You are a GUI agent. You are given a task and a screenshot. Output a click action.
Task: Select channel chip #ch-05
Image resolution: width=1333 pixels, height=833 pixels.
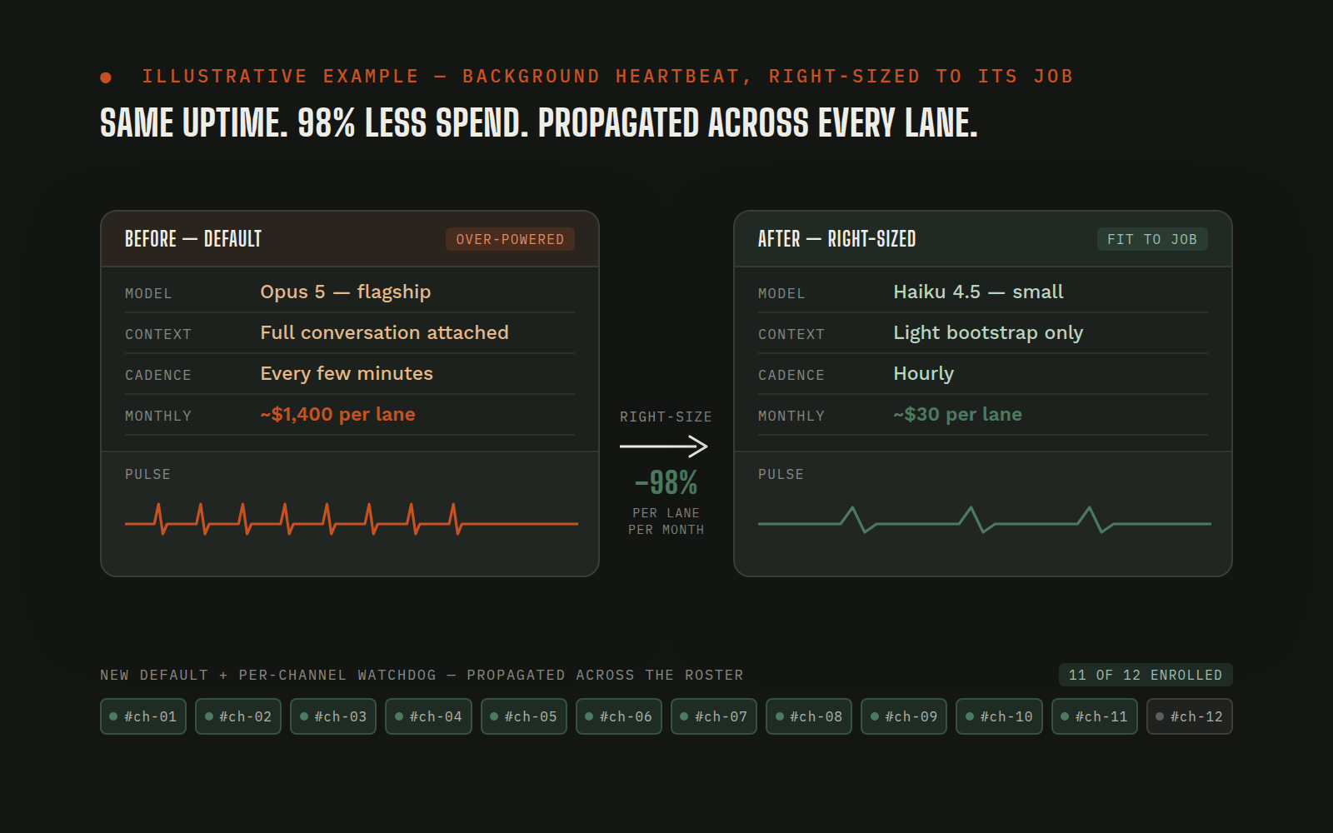coord(524,716)
